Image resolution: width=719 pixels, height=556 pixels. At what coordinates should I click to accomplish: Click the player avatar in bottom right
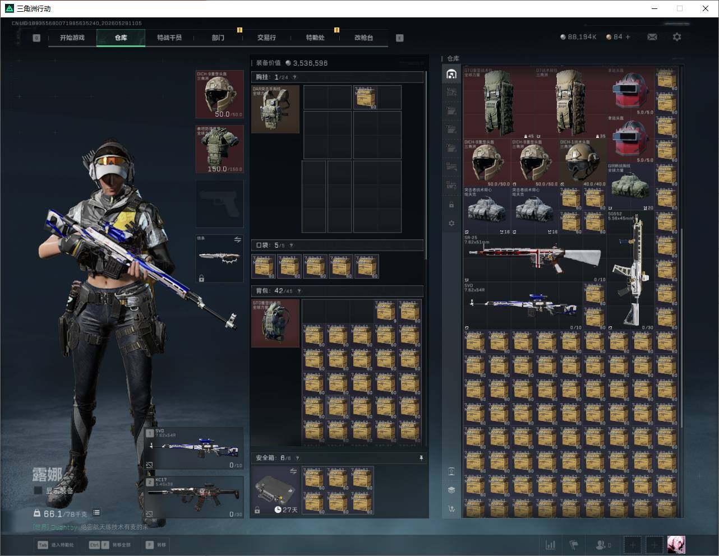tap(676, 544)
